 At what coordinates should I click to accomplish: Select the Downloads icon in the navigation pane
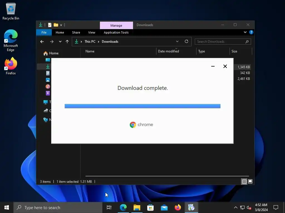click(48, 67)
